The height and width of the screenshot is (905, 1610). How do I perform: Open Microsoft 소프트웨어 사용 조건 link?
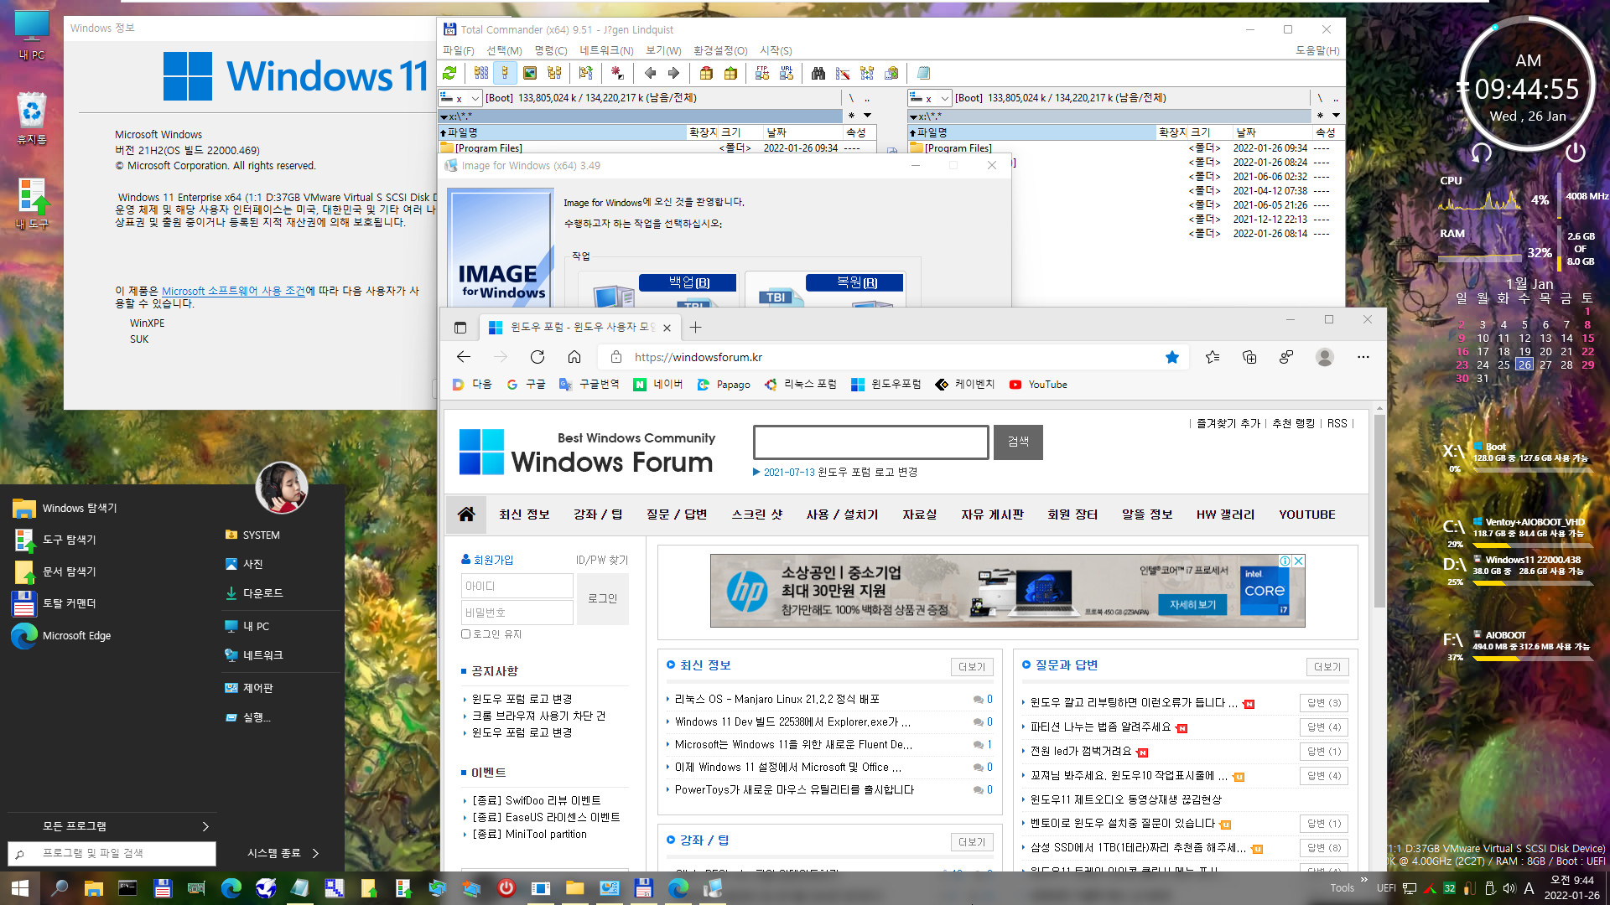coord(233,291)
